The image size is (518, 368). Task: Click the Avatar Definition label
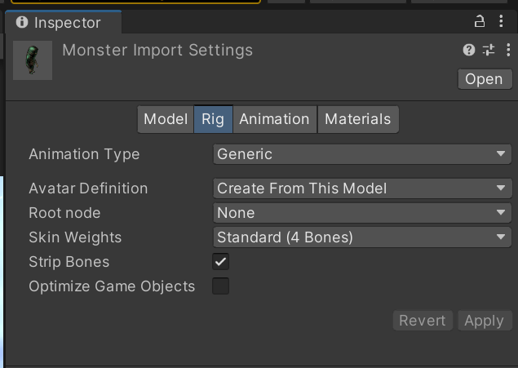88,188
